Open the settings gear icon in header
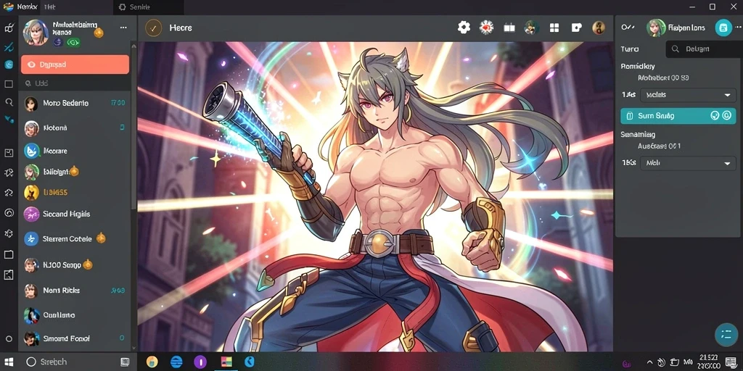 click(x=464, y=28)
